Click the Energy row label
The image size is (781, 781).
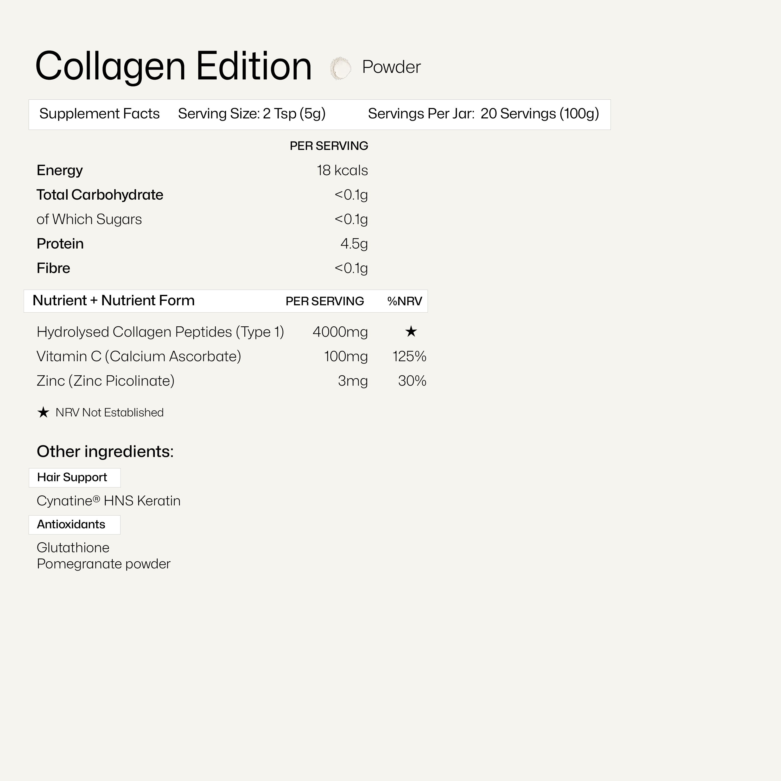(x=60, y=170)
